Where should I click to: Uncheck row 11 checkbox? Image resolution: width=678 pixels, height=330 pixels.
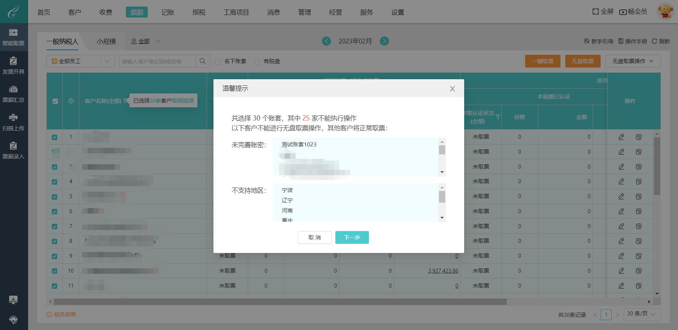pos(55,286)
